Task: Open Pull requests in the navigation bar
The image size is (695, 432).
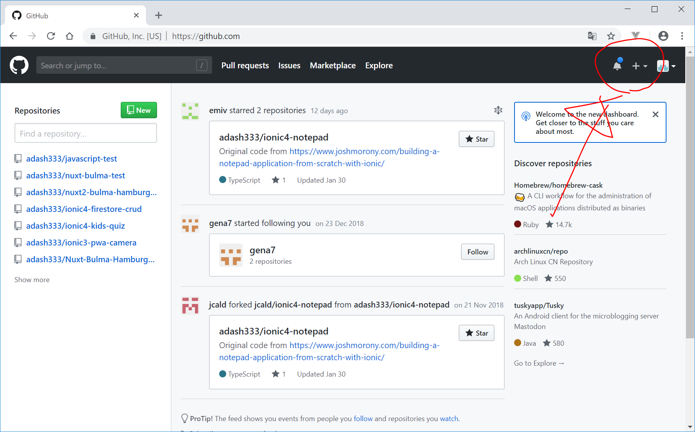Action: click(x=245, y=66)
